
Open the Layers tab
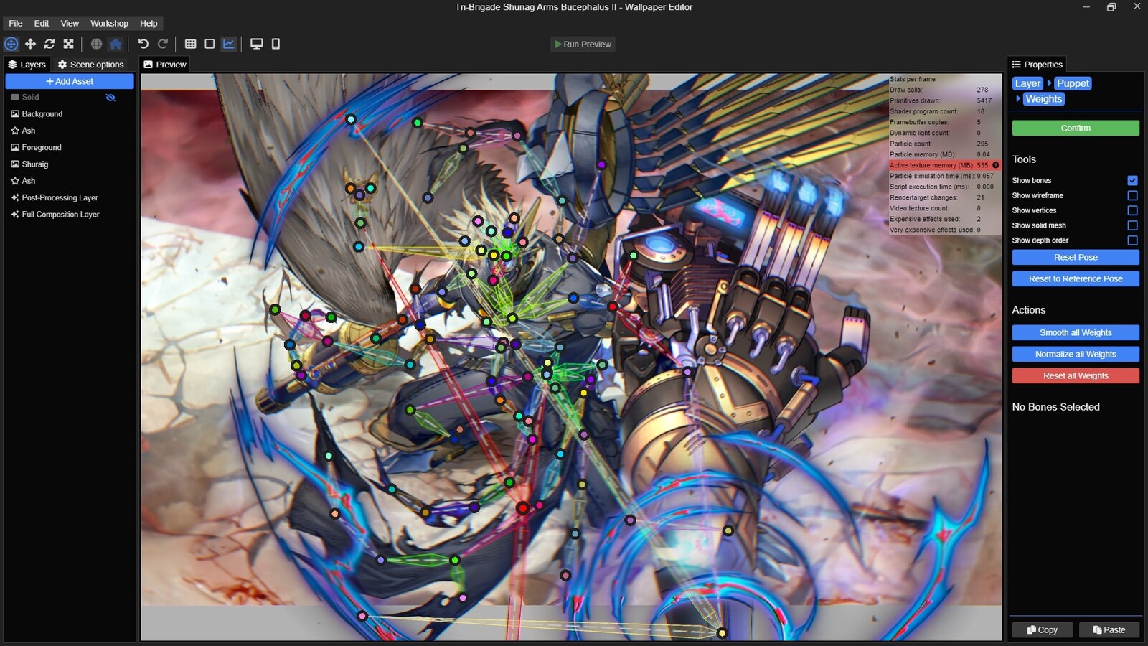click(27, 65)
